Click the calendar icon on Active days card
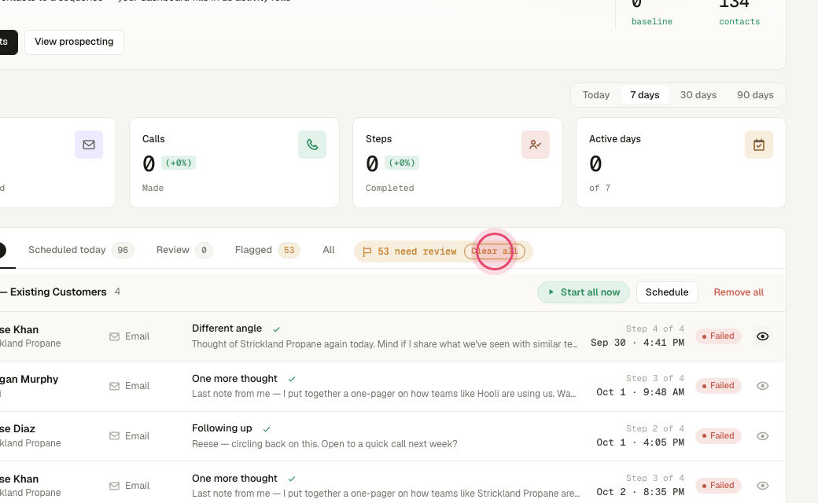 758,145
